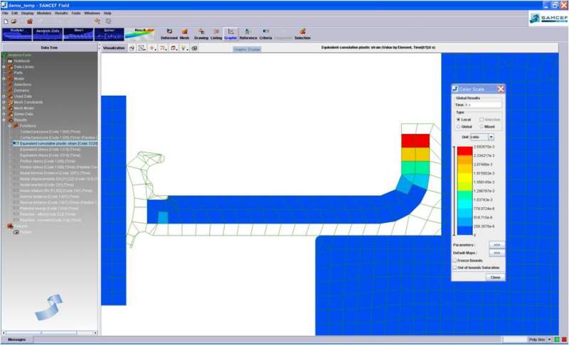Screen dimensions: 569x345
Task: Open the Criteria tool
Action: click(265, 34)
